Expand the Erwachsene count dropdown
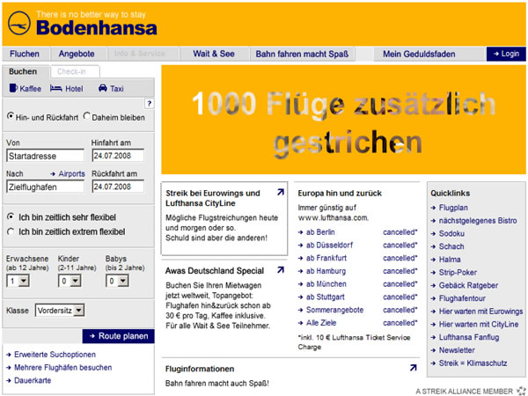The width and height of the screenshot is (528, 396). (24, 281)
